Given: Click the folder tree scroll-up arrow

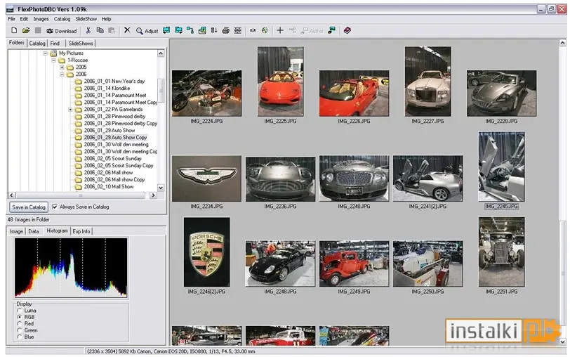Looking at the screenshot, I should coord(161,53).
